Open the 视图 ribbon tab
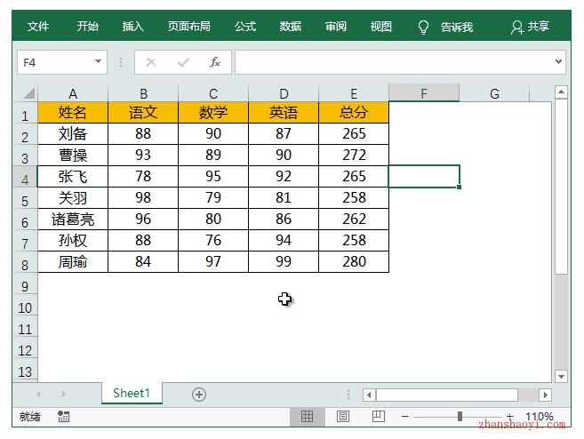The height and width of the screenshot is (439, 584). coord(380,27)
